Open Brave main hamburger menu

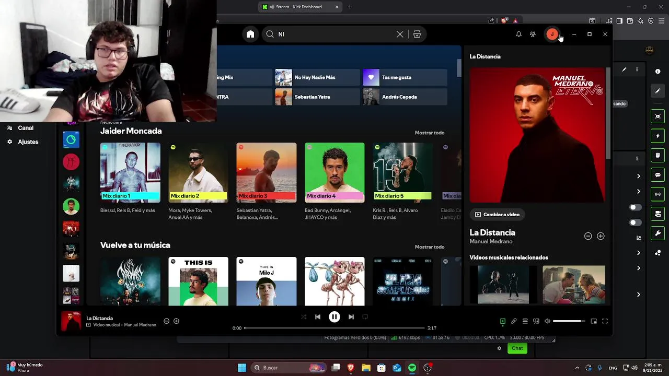coord(661,21)
